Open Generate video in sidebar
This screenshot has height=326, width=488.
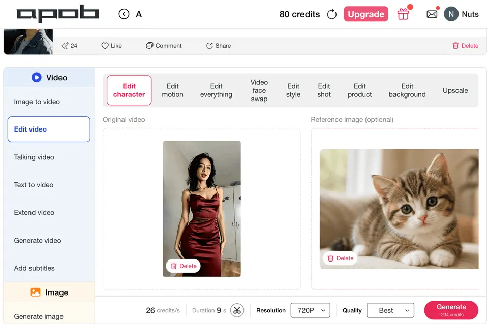point(49,241)
